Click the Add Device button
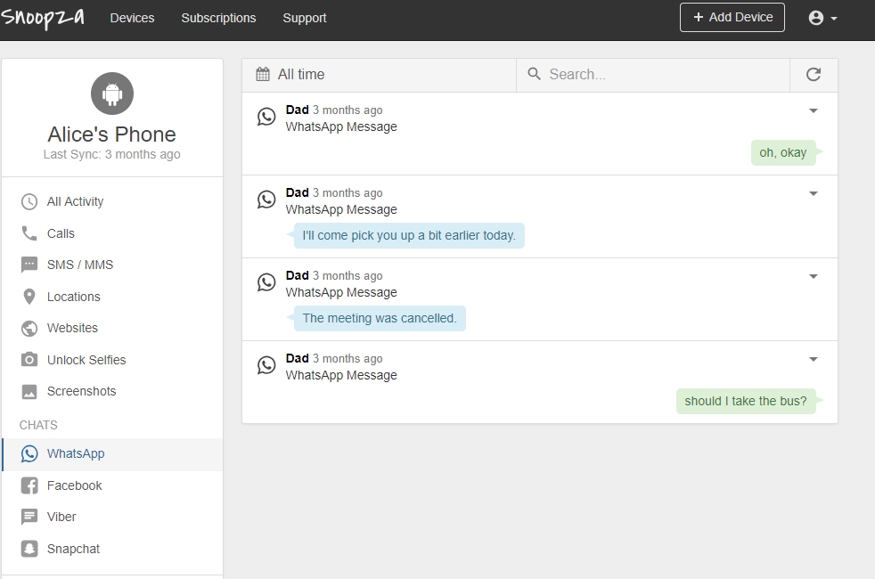This screenshot has width=875, height=579. (732, 18)
